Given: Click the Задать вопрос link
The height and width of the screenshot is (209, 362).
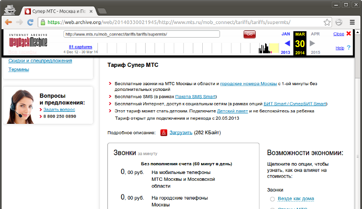Looking at the screenshot, I should click(x=59, y=110).
